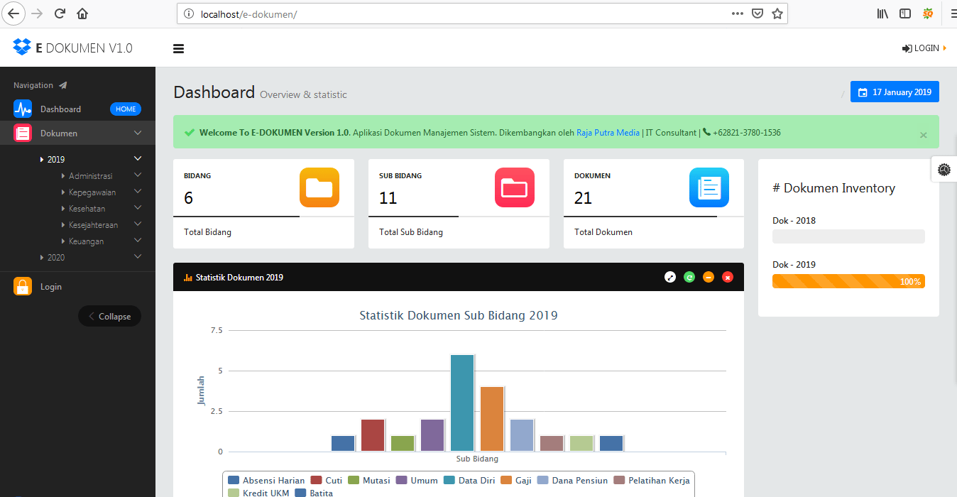Select Kepegawaian in the navigation tree
Viewport: 957px width, 497px height.
[92, 192]
